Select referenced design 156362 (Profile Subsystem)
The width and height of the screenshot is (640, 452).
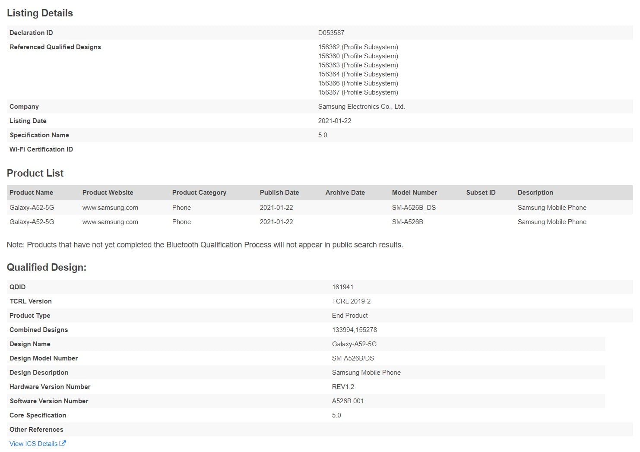click(x=358, y=47)
